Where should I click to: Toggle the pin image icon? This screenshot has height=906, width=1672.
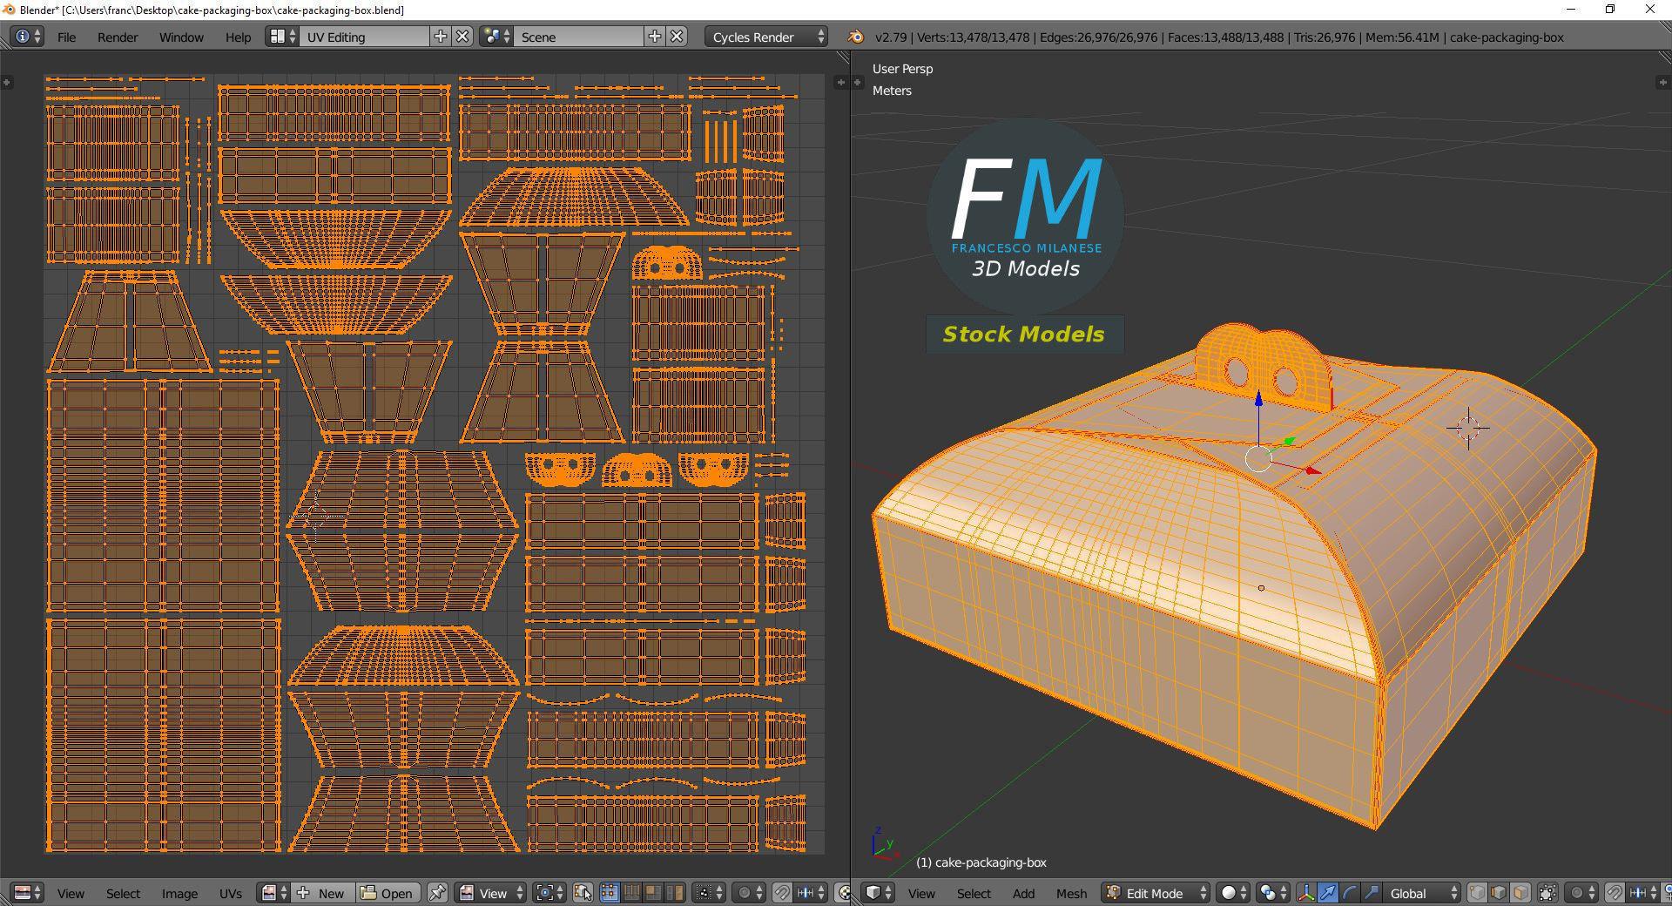[x=437, y=893]
